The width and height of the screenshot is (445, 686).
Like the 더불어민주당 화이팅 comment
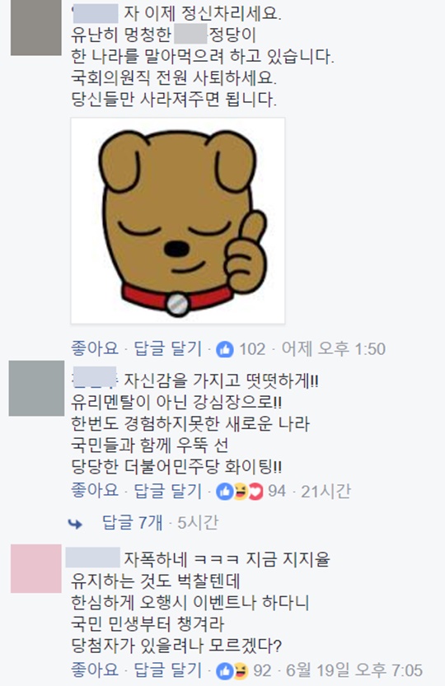[x=95, y=491]
